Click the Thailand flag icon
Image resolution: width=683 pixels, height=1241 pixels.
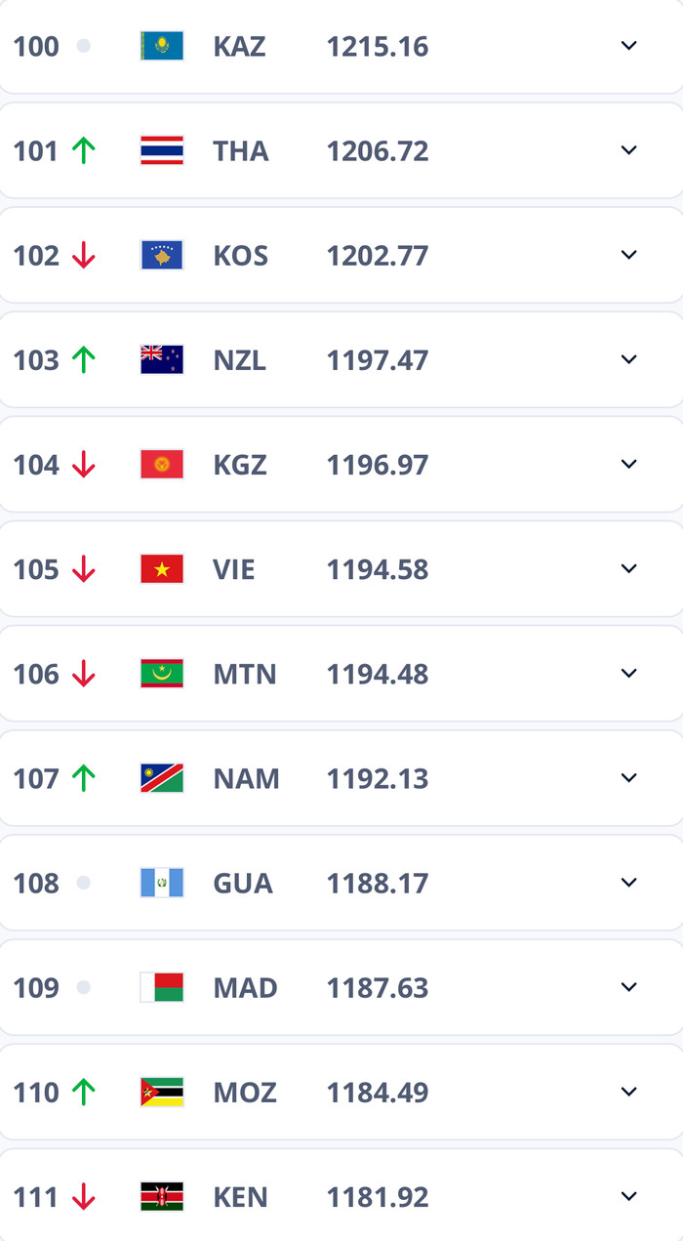point(160,150)
